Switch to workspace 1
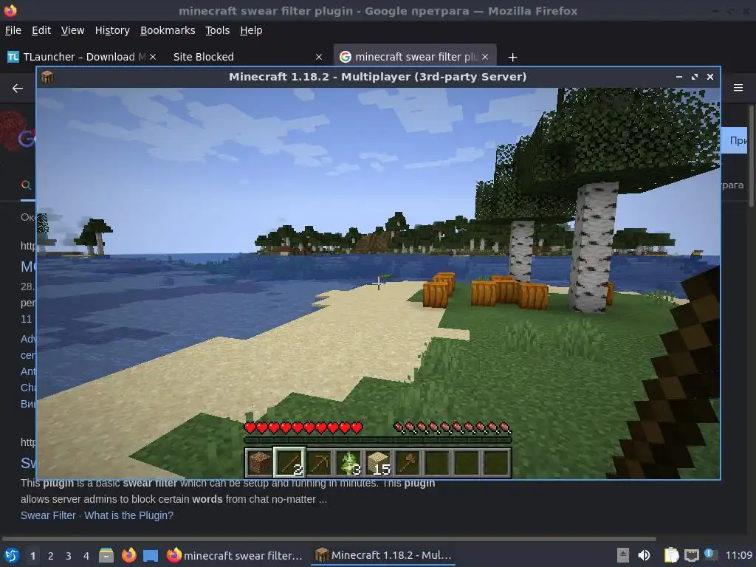Screen dimensions: 756x567 (32, 556)
